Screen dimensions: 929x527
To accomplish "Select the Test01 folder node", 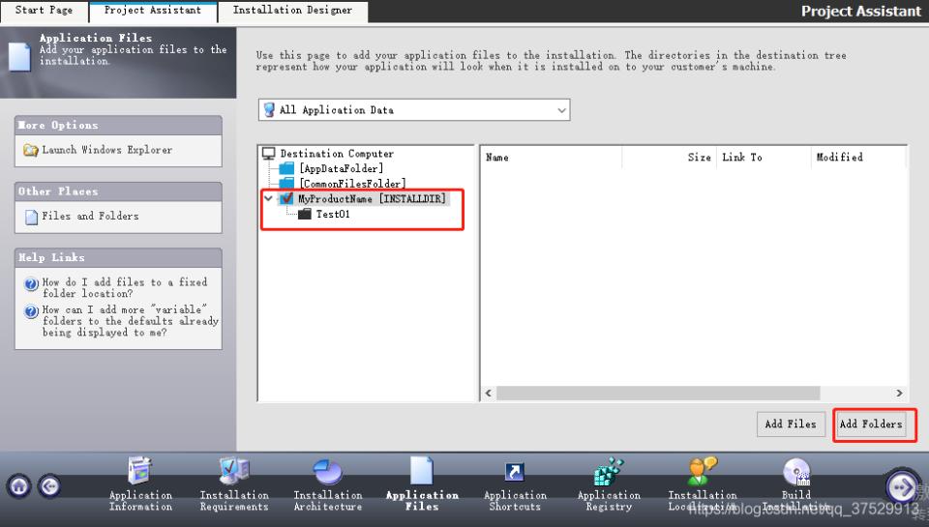I will [333, 214].
